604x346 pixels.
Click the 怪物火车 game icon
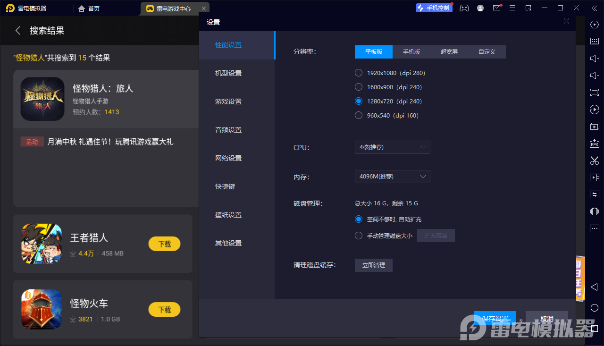click(x=42, y=309)
